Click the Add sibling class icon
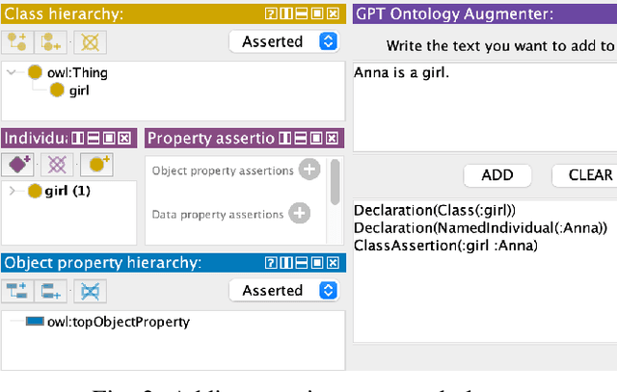 pos(51,41)
